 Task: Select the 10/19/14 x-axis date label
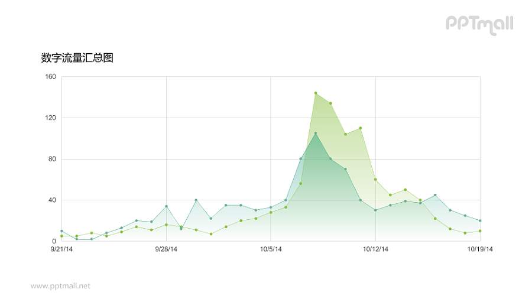coord(480,249)
